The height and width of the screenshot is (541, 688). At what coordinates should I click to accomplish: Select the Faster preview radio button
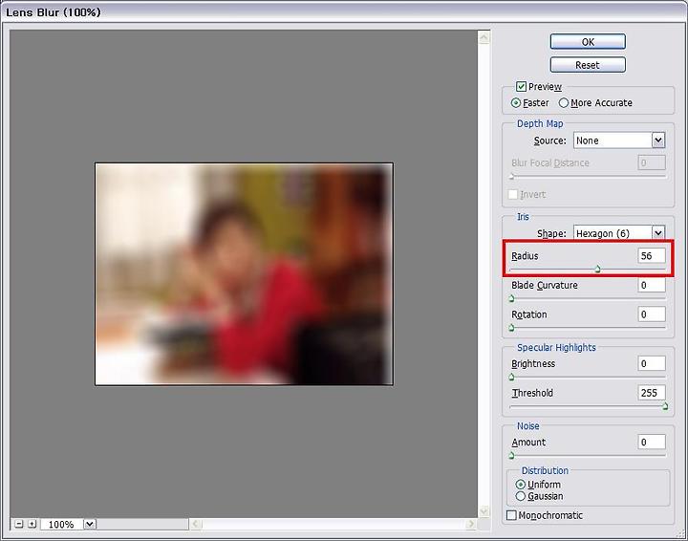(x=516, y=102)
